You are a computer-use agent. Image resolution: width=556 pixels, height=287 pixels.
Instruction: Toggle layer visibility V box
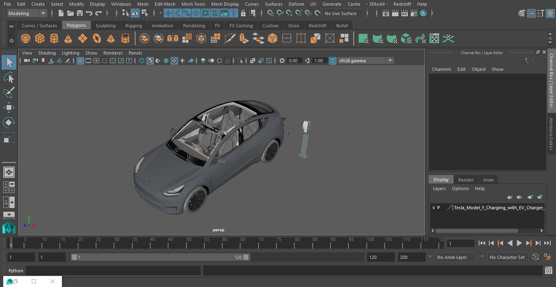click(x=433, y=208)
